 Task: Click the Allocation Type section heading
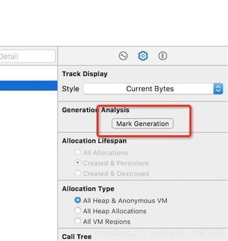(88, 189)
